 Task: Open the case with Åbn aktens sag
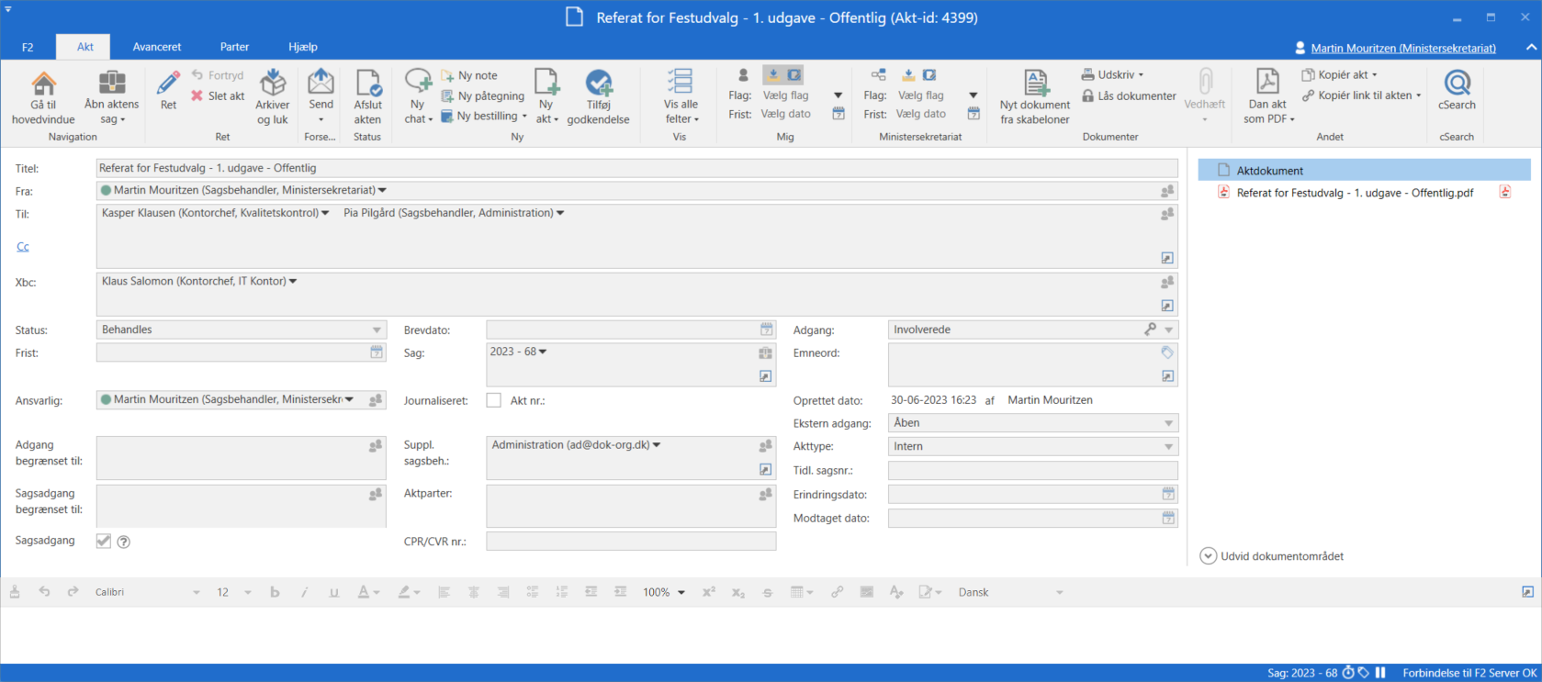tap(111, 97)
